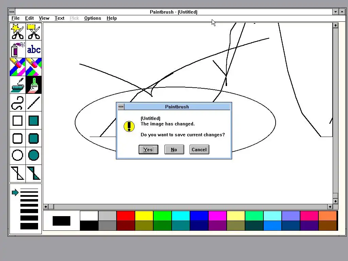Select the abc Text tool
348x261 pixels.
[x=34, y=49]
